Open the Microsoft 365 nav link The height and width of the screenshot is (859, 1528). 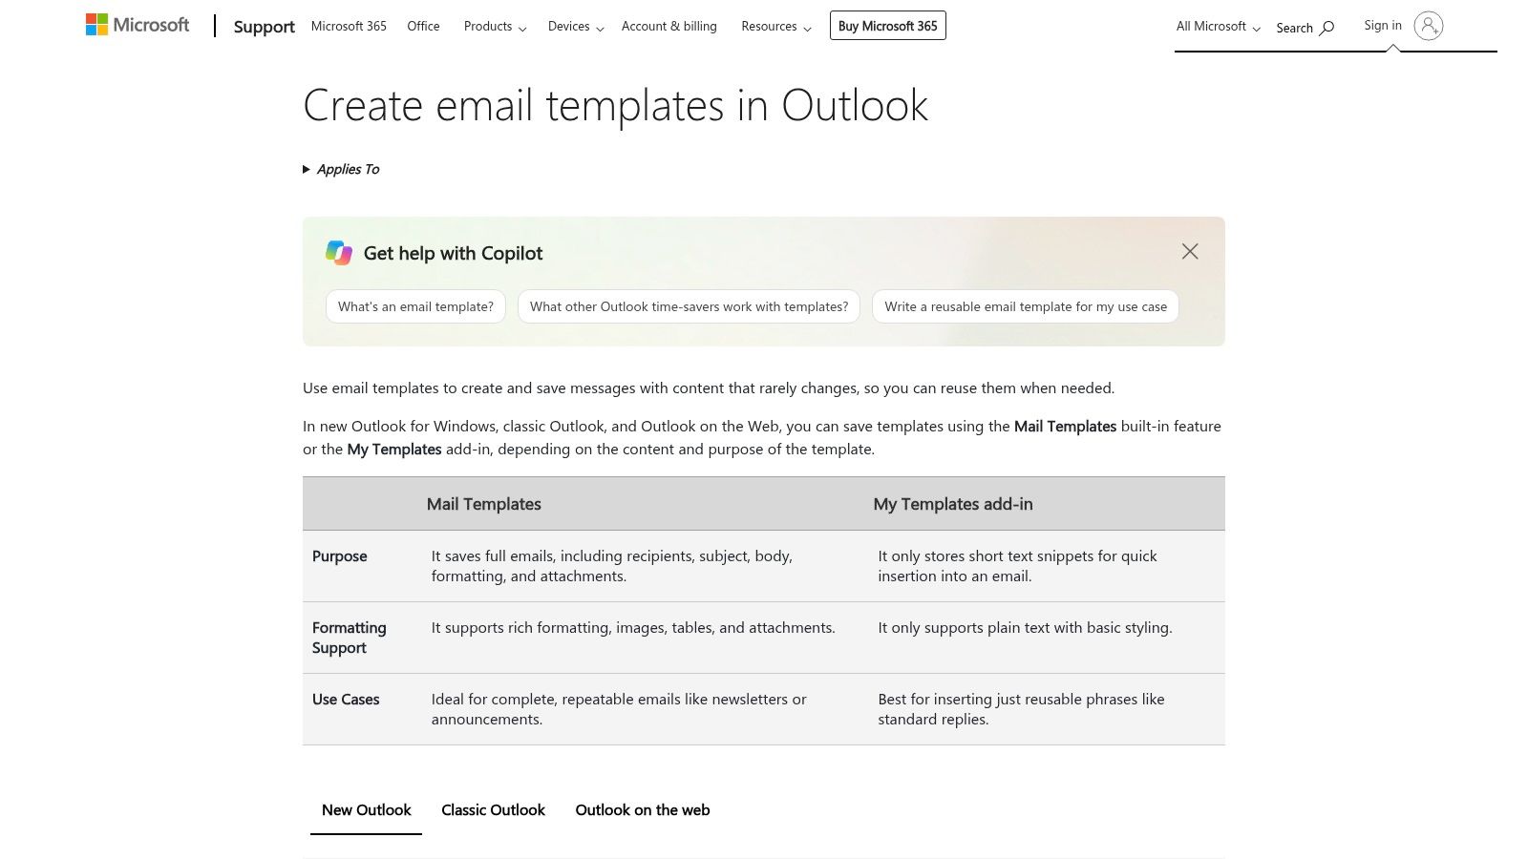click(x=349, y=27)
